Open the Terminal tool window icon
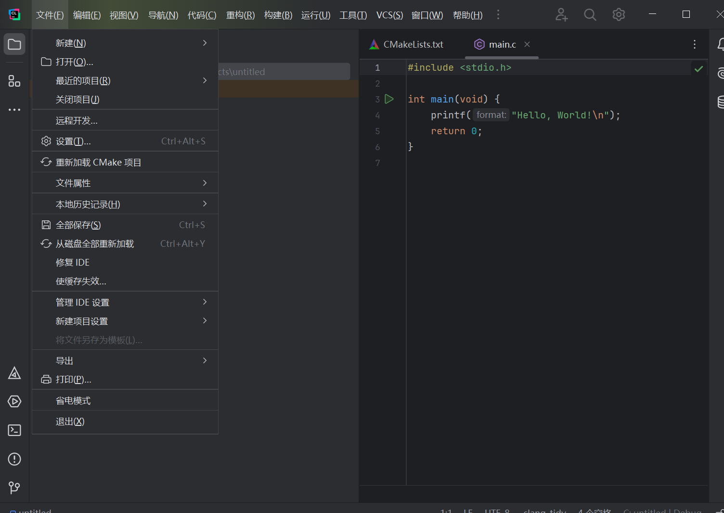Viewport: 724px width, 513px height. (x=14, y=430)
